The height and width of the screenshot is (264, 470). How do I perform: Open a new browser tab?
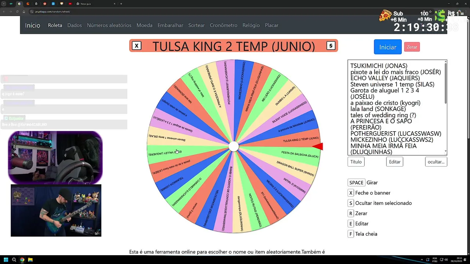(121, 4)
